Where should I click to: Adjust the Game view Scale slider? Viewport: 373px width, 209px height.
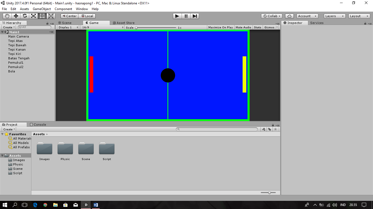156,27
